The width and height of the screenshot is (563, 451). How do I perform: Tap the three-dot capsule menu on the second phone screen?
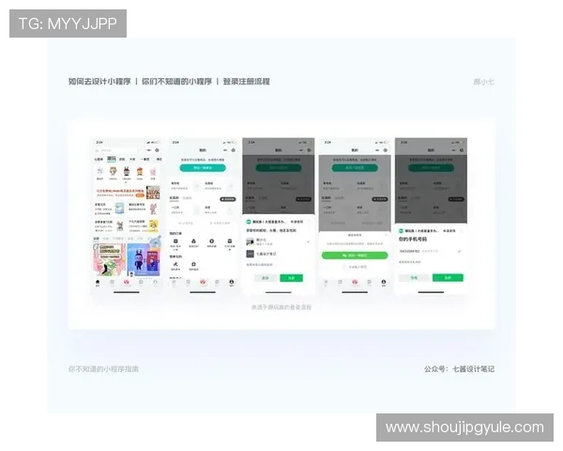tap(225, 150)
